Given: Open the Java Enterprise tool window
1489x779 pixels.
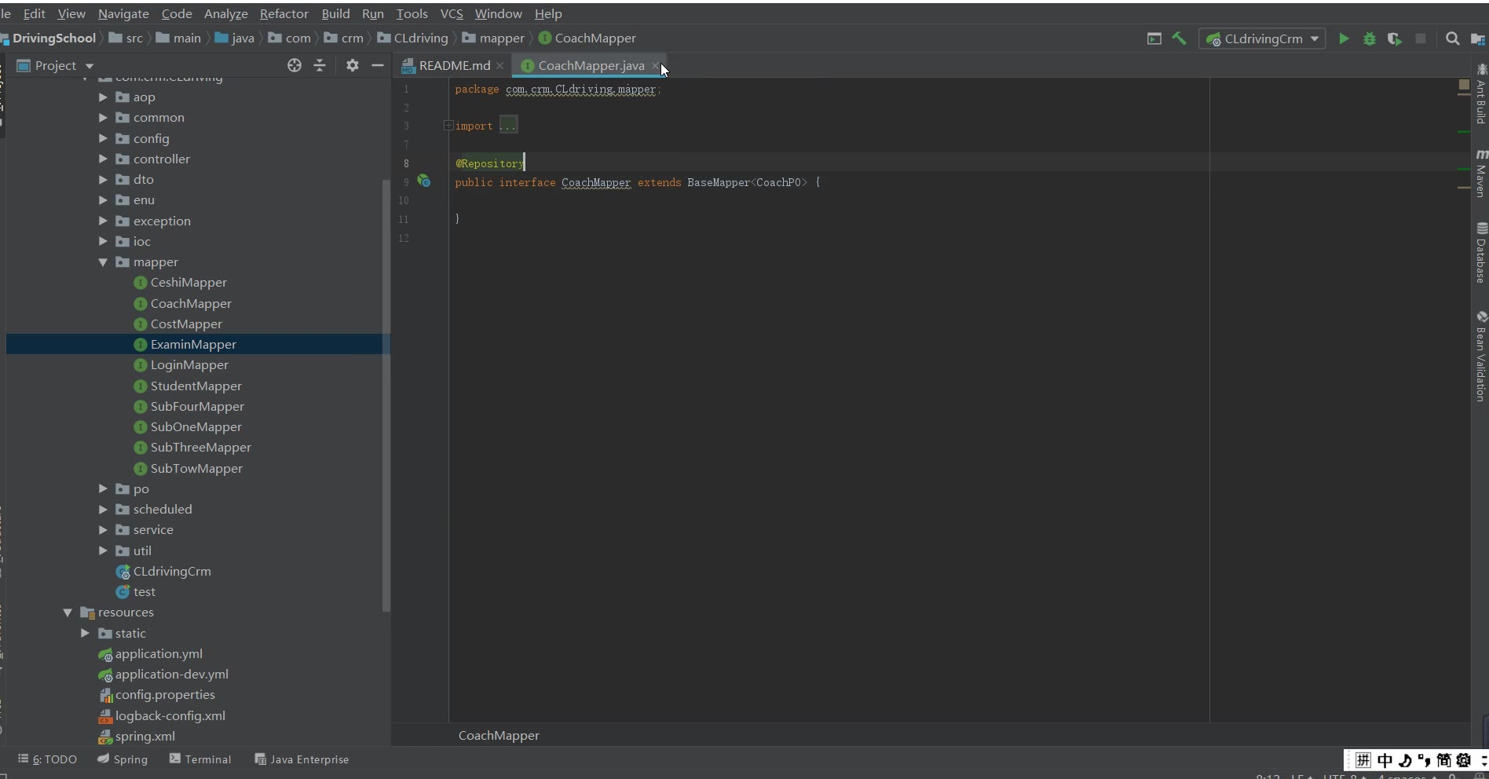Looking at the screenshot, I should (x=302, y=759).
